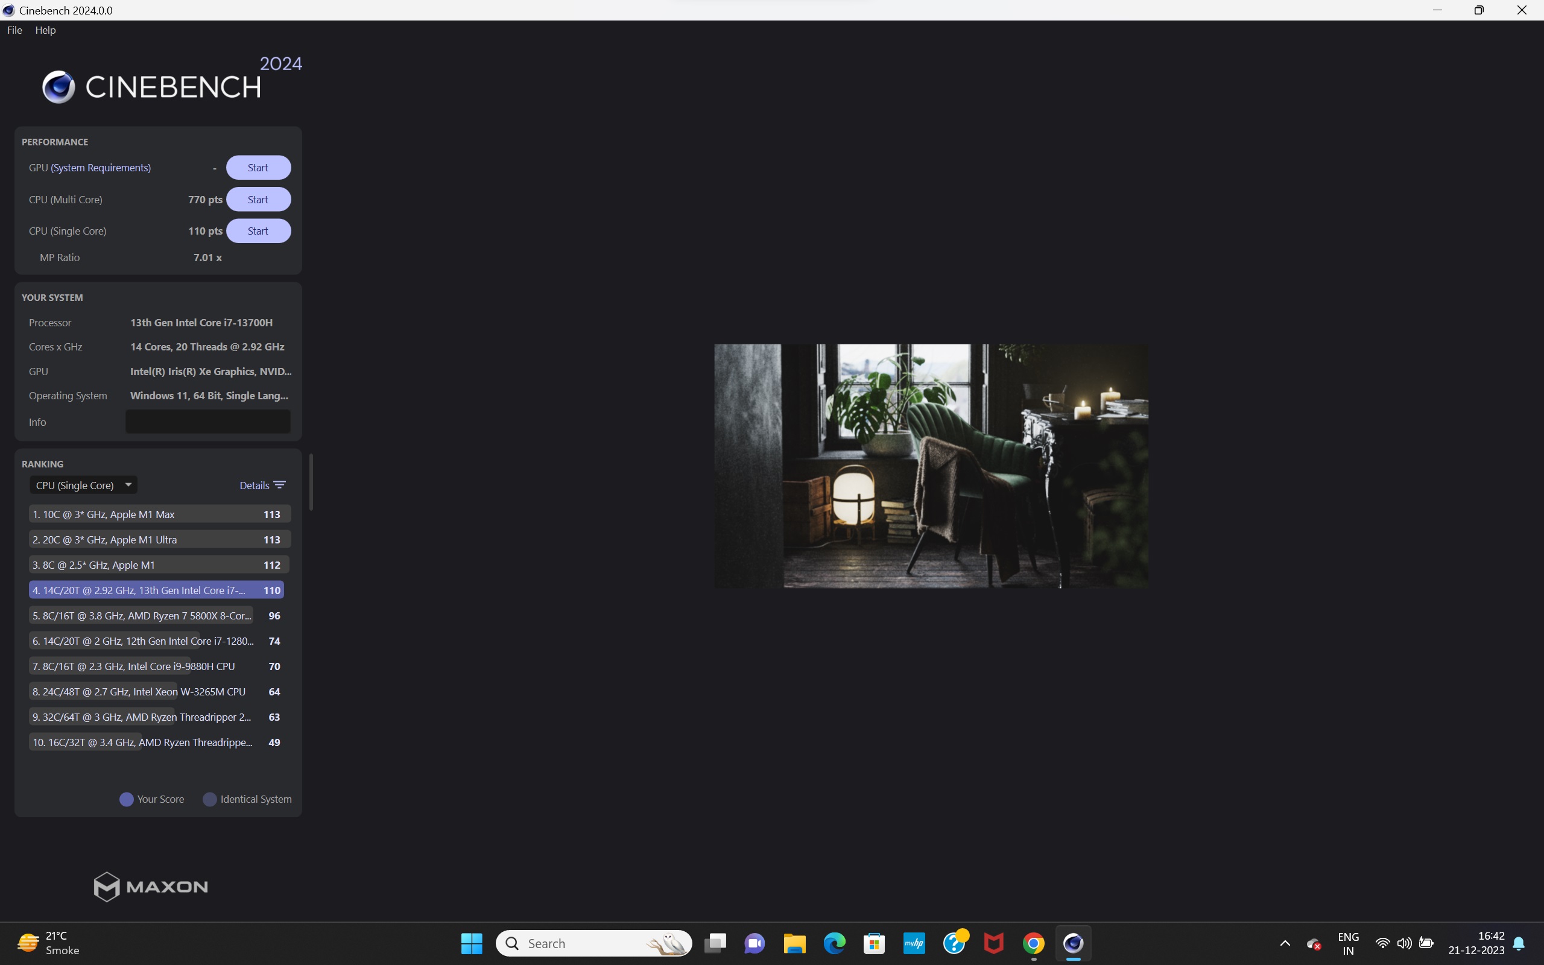Open Microsoft Store from the taskbar
The height and width of the screenshot is (965, 1544).
[x=874, y=943]
